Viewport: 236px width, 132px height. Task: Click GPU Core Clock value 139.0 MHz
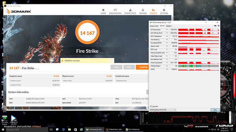173,30
